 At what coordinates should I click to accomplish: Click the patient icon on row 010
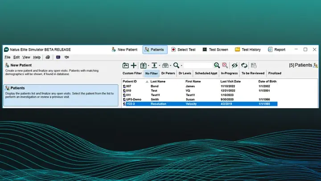click(x=124, y=91)
